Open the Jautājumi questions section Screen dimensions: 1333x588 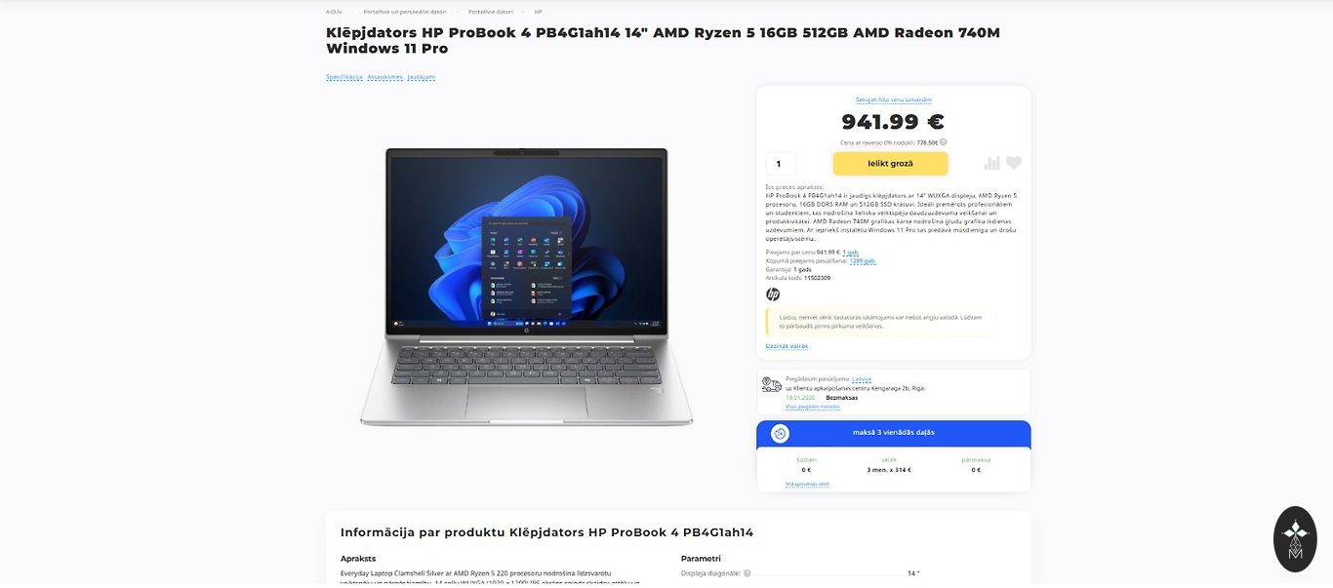[x=422, y=77]
